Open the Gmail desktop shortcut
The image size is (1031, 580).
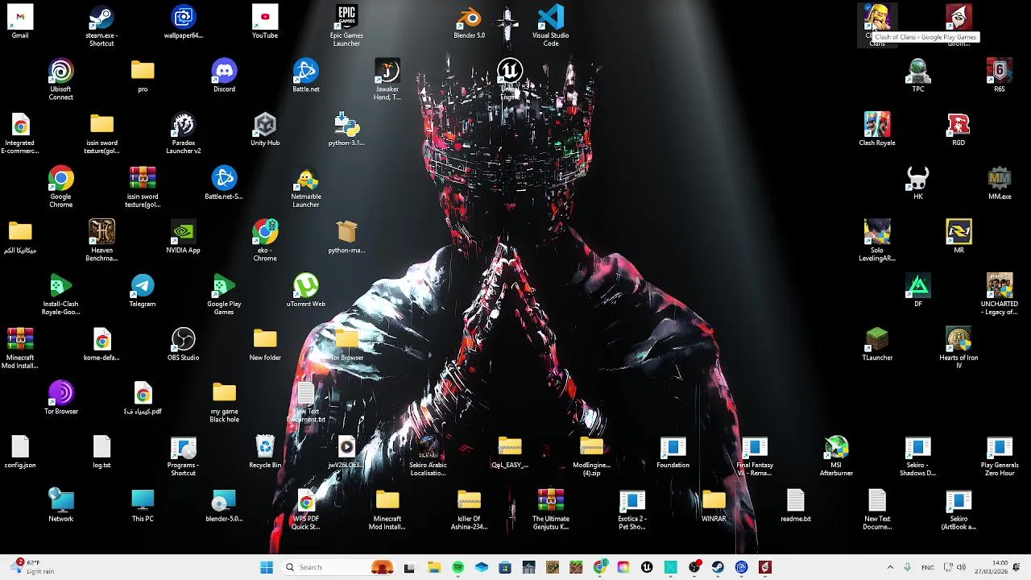[20, 23]
